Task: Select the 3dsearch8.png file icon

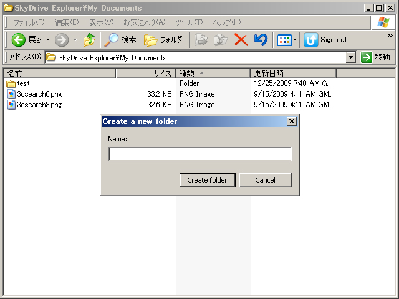Action: [11, 105]
